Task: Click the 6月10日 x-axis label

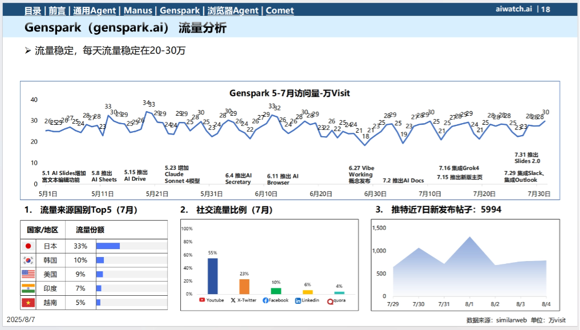Action: pyautogui.click(x=266, y=194)
